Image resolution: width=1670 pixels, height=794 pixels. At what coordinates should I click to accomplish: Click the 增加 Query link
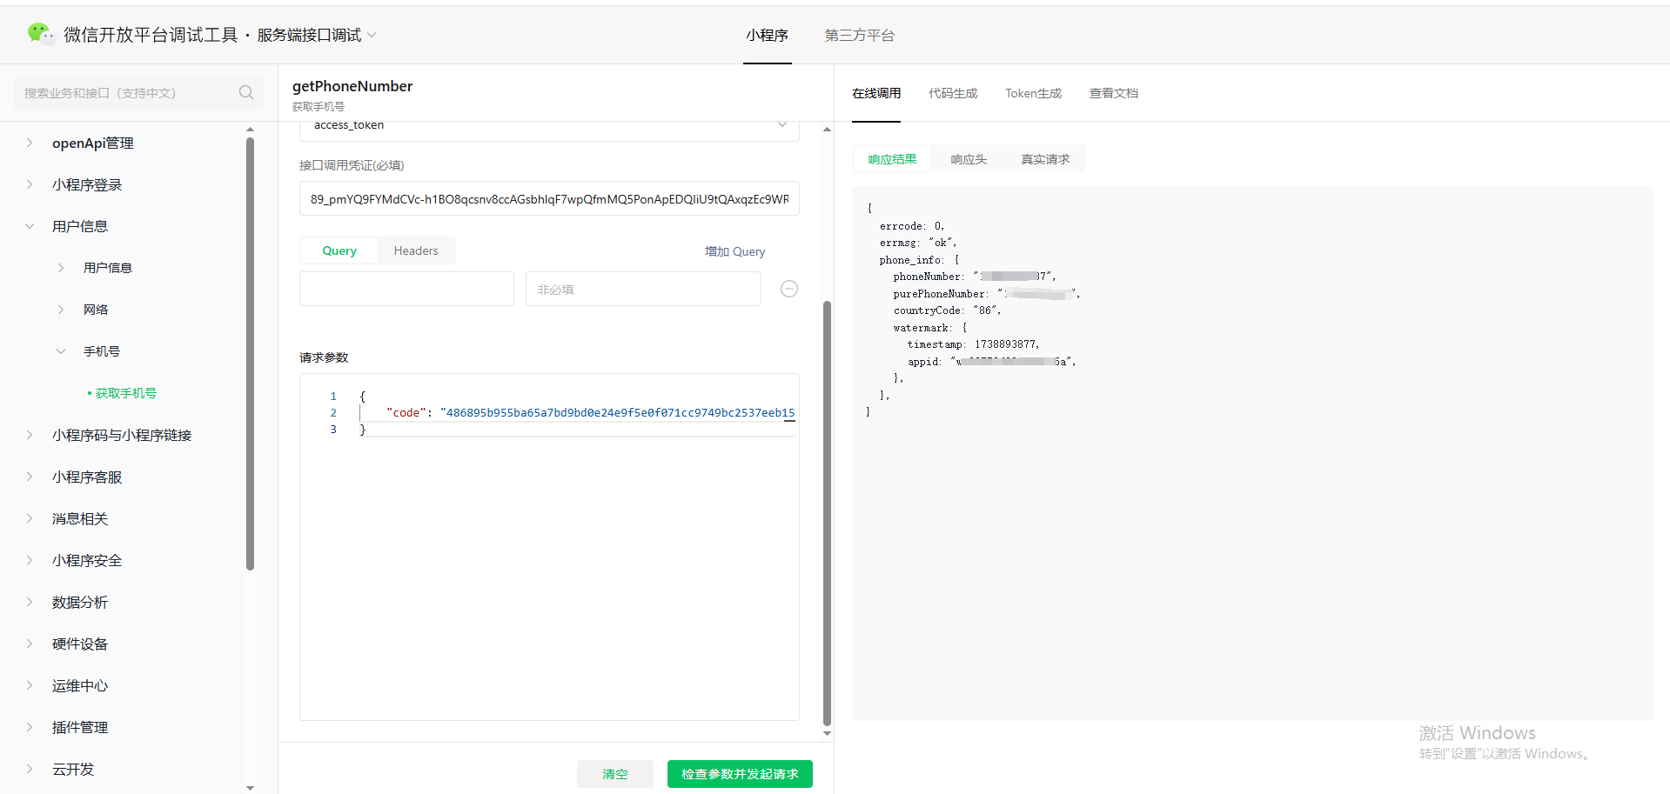735,251
